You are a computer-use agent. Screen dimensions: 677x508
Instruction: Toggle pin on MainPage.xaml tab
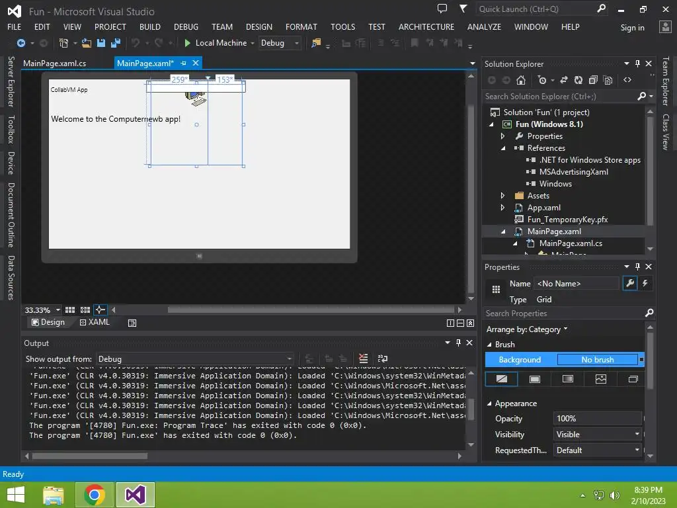tap(184, 63)
